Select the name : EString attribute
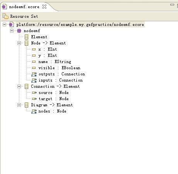178x174 pixels. pos(55,61)
